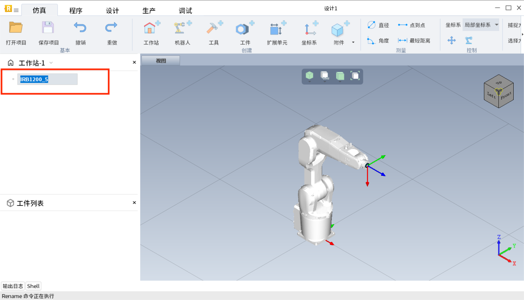Select the 直径 diameter measurement tool
Viewport: 524px width, 300px height.
pos(378,25)
